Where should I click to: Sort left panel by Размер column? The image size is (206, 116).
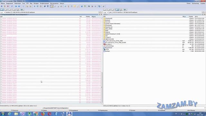tap(88, 17)
